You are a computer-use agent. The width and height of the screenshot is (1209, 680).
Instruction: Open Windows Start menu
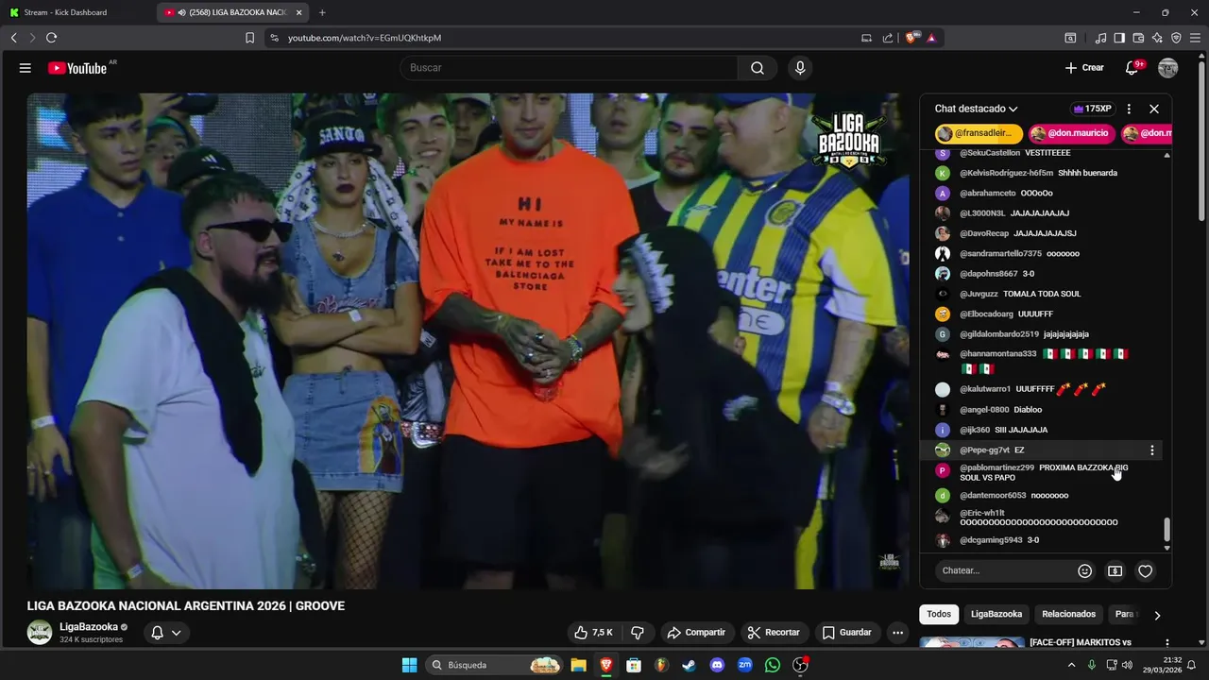point(409,665)
